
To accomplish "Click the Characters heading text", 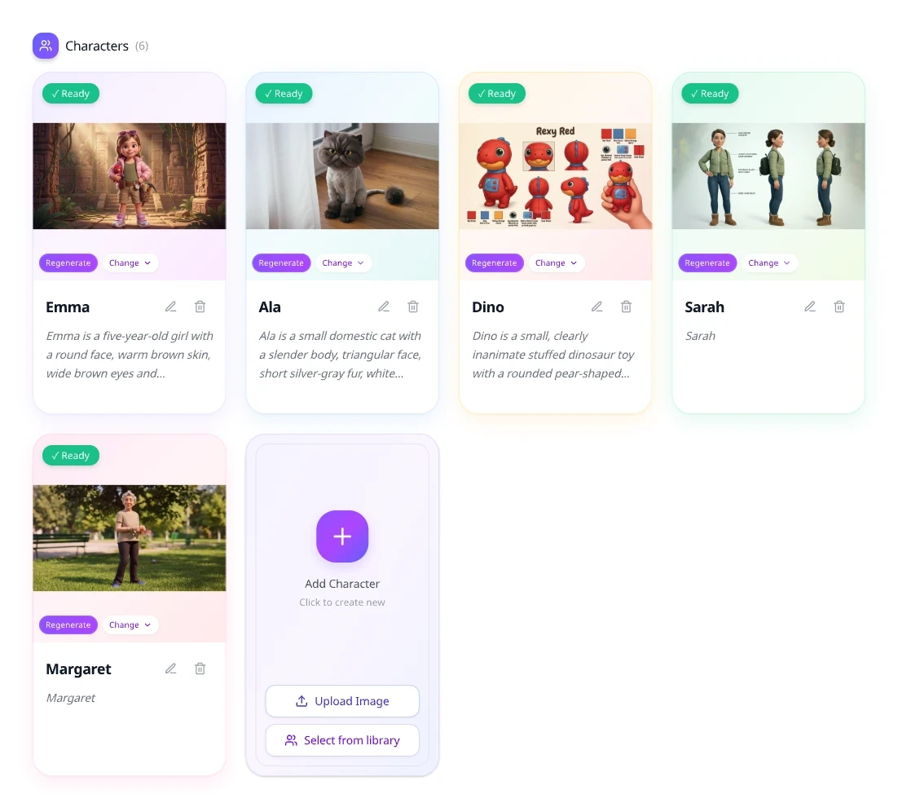I will point(97,46).
